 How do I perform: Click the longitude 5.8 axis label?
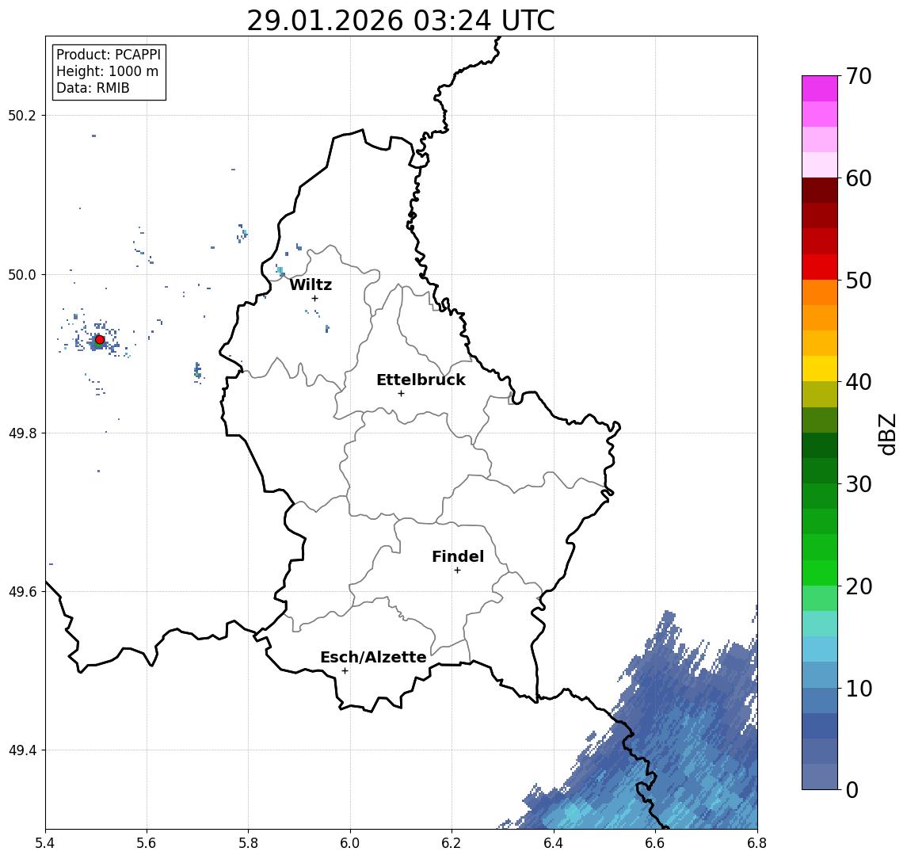249,843
